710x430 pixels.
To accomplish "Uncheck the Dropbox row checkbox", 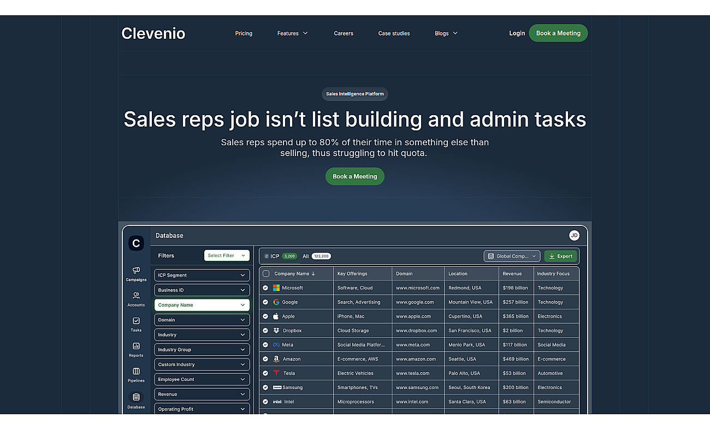I will (x=265, y=330).
